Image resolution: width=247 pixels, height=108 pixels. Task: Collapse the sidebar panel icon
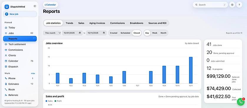[35, 6]
